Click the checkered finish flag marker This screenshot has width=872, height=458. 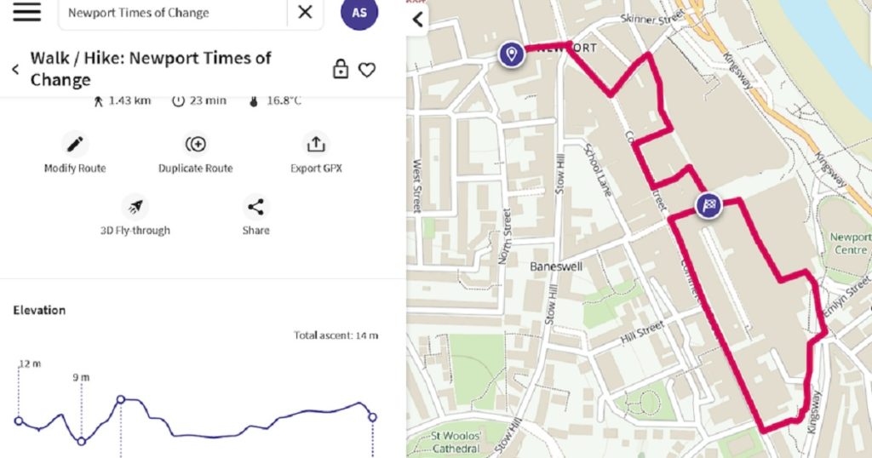[708, 204]
